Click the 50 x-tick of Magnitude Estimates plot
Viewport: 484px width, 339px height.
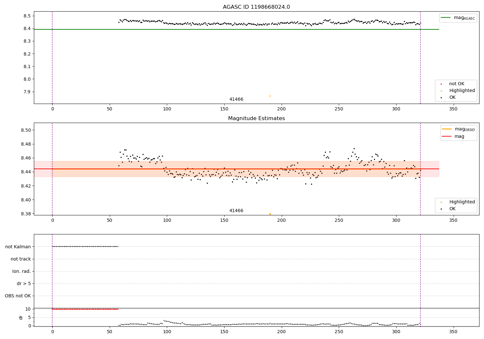(x=110, y=221)
